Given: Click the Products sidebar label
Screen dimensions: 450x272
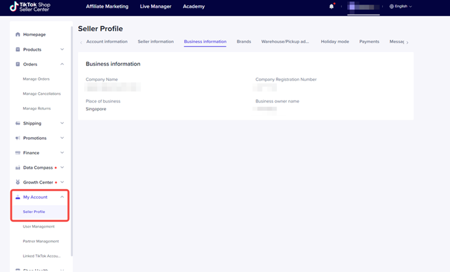Looking at the screenshot, I should pyautogui.click(x=32, y=49).
